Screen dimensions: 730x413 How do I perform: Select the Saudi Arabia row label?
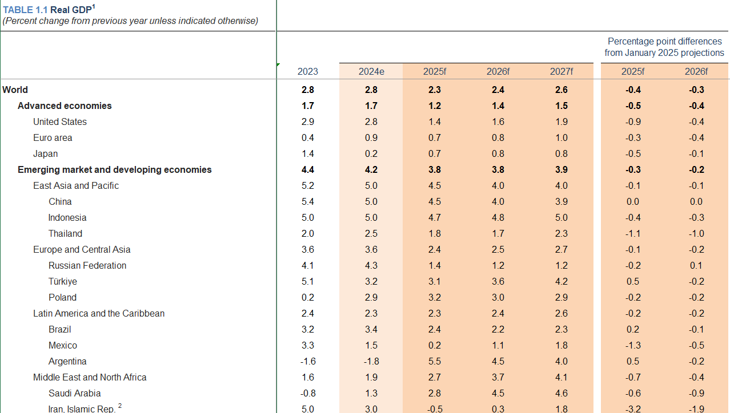pos(74,393)
